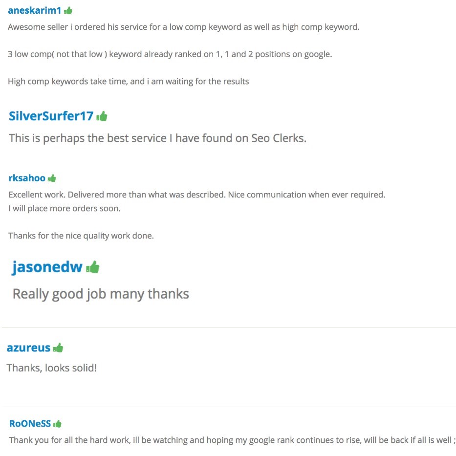
Task: Click the 'Excellent work. Delivered more' review line
Action: click(x=196, y=195)
